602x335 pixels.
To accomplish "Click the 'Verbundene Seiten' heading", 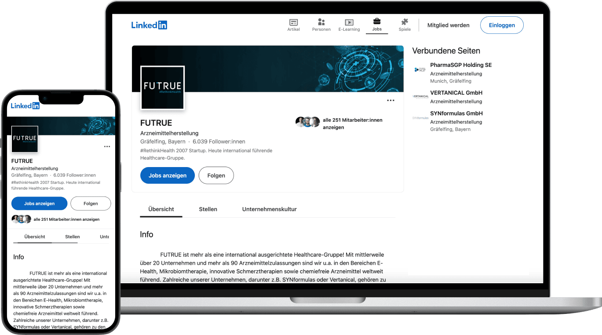I will point(446,51).
